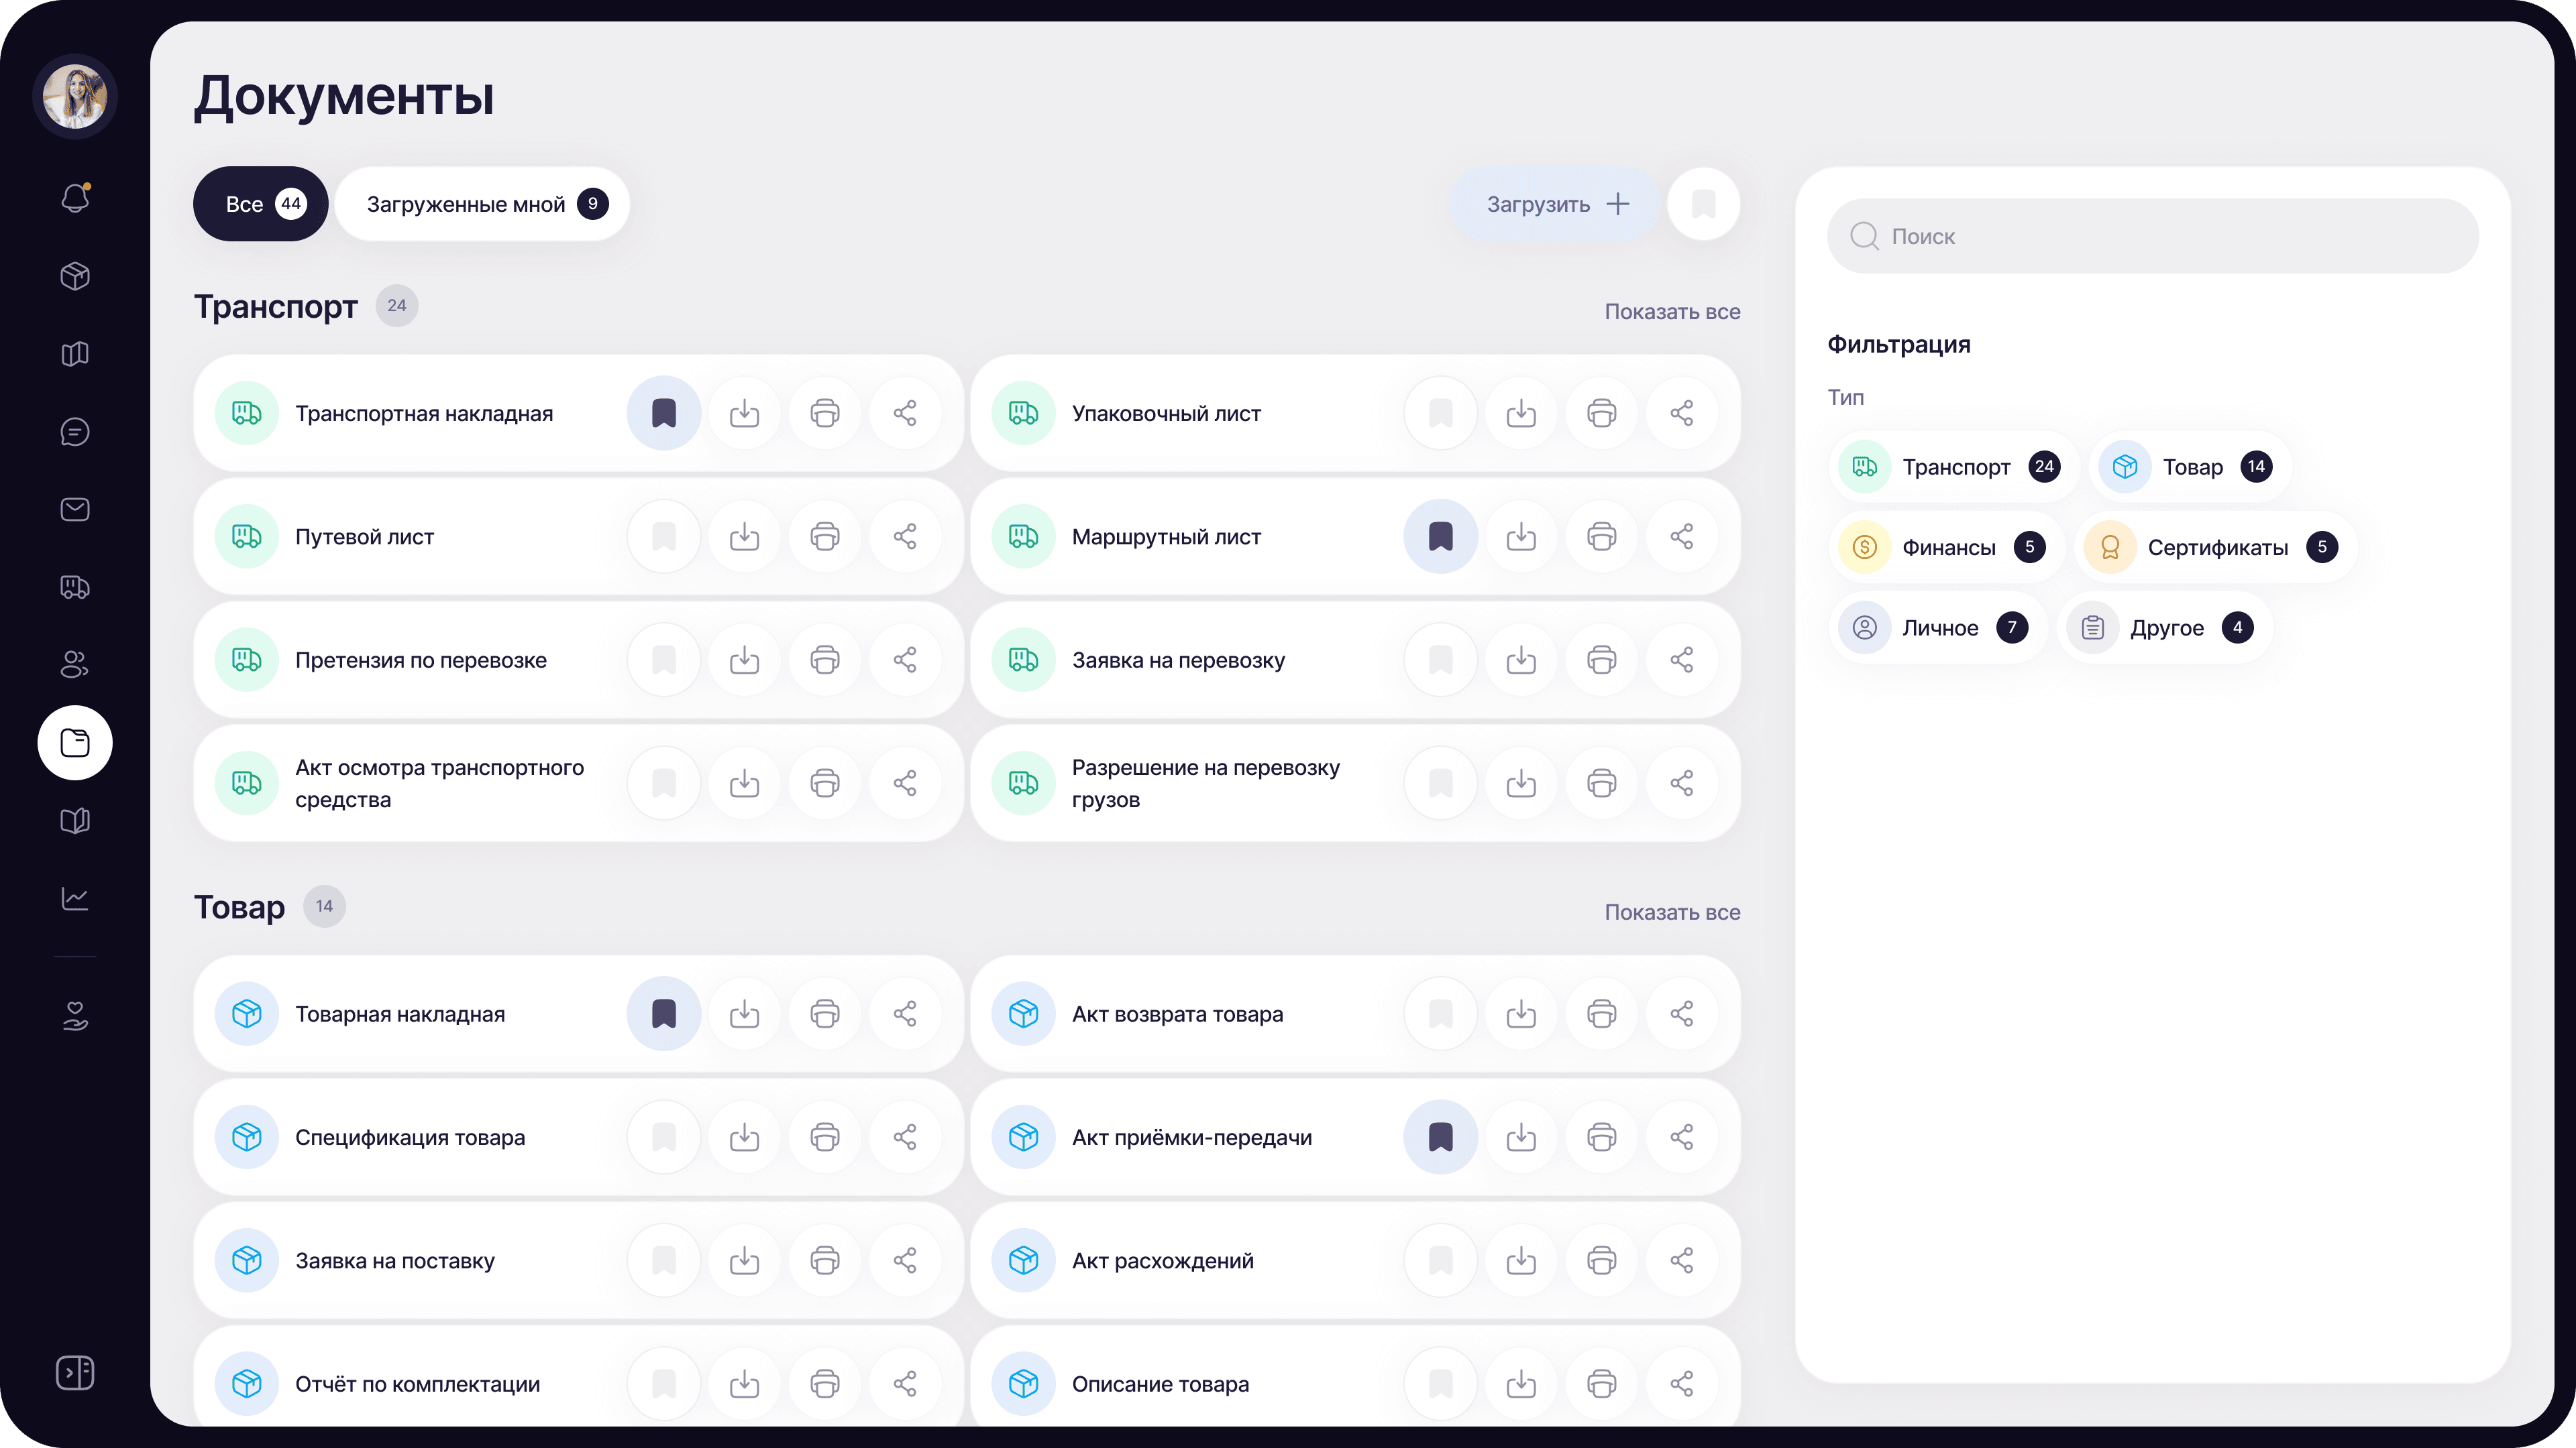Viewport: 2576px width, 1448px height.
Task: Open notifications bell in sidebar
Action: click(75, 198)
